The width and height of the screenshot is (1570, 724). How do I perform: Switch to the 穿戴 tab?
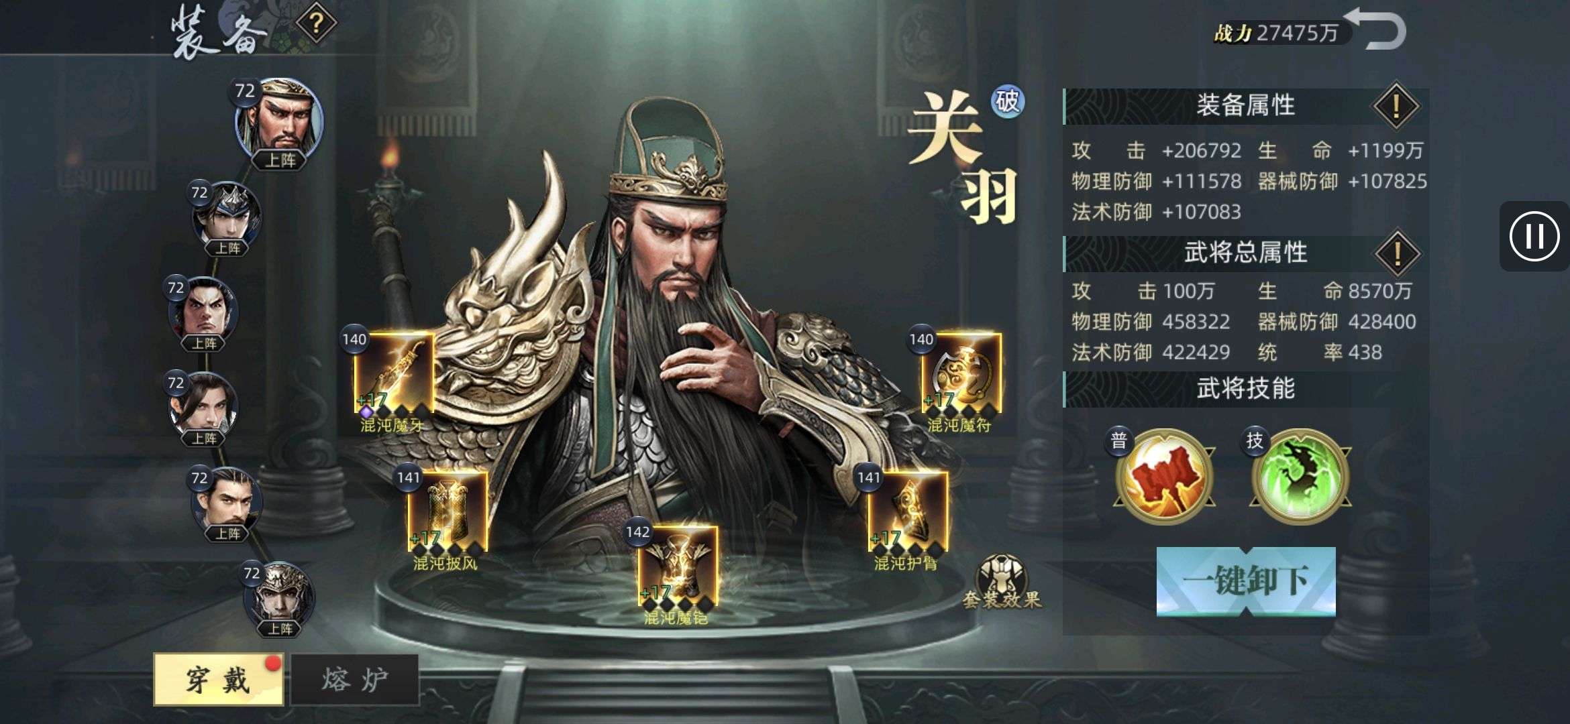tap(218, 680)
